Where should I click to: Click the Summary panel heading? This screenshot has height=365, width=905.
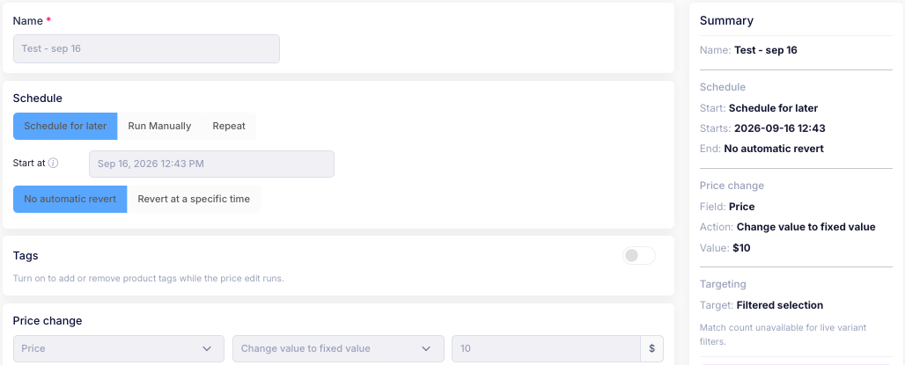point(726,21)
